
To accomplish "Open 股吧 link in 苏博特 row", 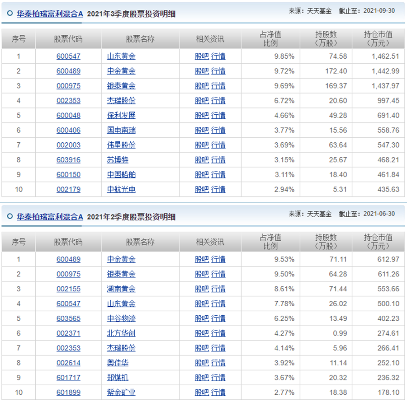I will (202, 159).
